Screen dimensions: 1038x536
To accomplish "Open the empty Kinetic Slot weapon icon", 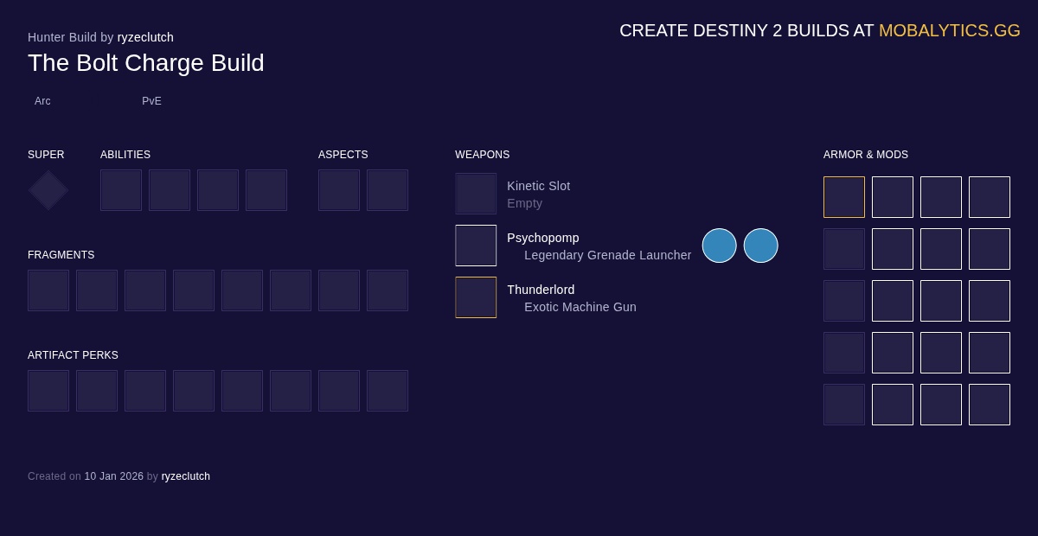I will point(476,194).
